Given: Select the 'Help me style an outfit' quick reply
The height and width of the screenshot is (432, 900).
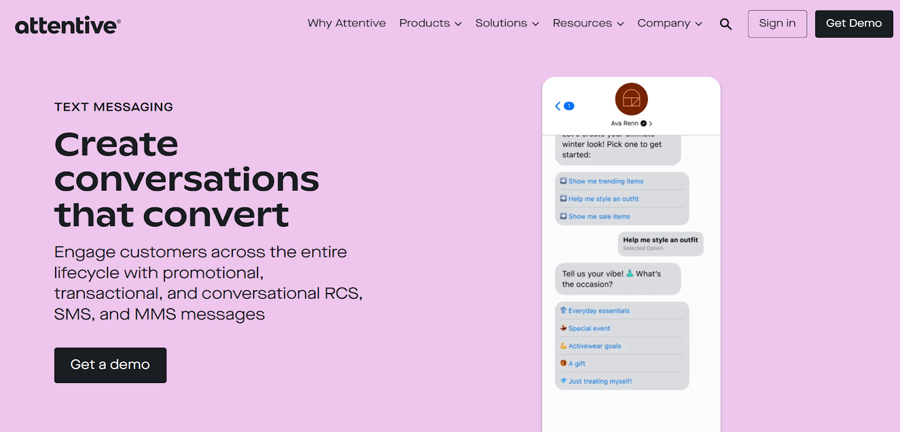Looking at the screenshot, I should coord(603,199).
